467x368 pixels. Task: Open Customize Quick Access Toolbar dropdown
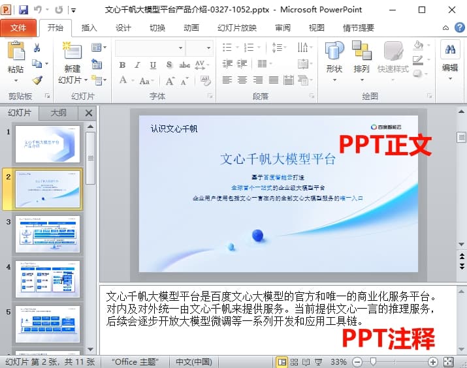[x=73, y=10]
